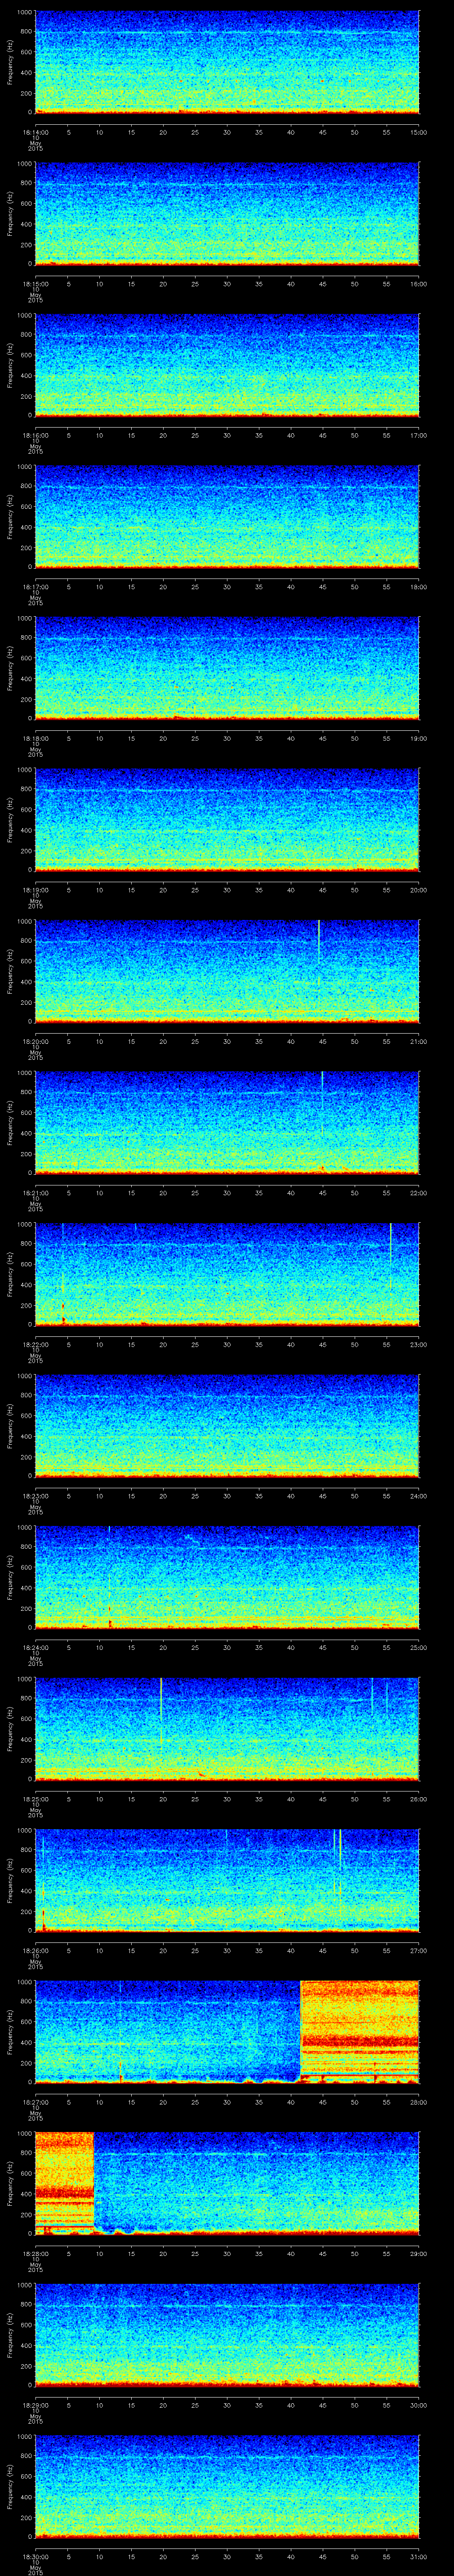Open the spectrogram panel starting at 18:29:00
Image resolution: width=454 pixels, height=2576 pixels.
tap(227, 2335)
